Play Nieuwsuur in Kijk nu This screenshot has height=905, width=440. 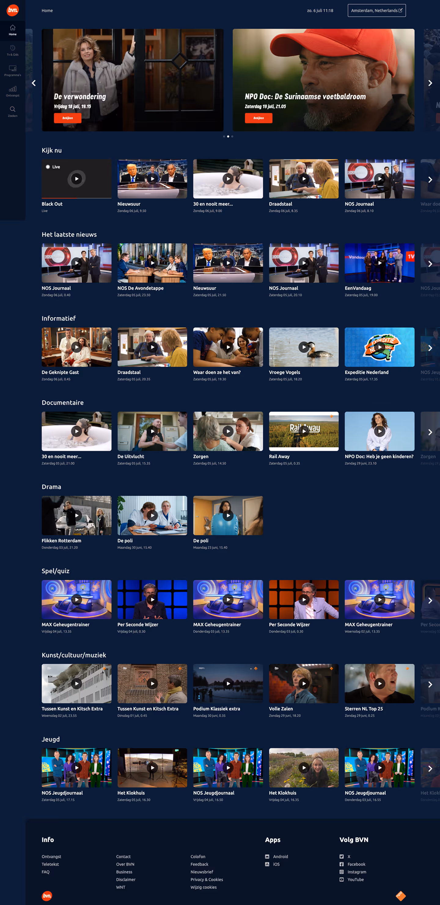152,179
